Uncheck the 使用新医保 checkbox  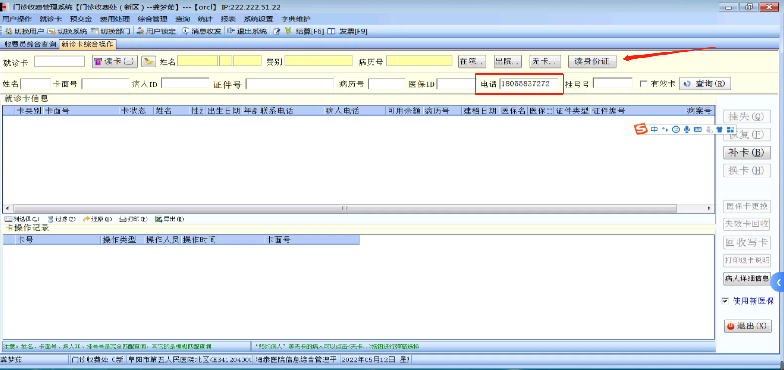click(x=725, y=301)
